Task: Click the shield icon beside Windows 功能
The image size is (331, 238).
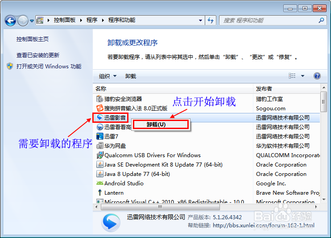Action: point(10,66)
